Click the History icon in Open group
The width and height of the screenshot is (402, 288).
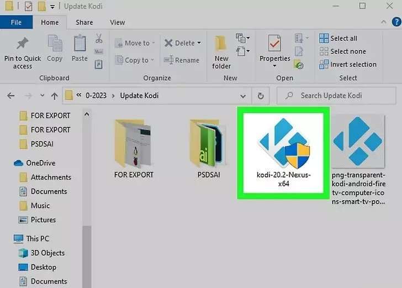pyautogui.click(x=299, y=65)
